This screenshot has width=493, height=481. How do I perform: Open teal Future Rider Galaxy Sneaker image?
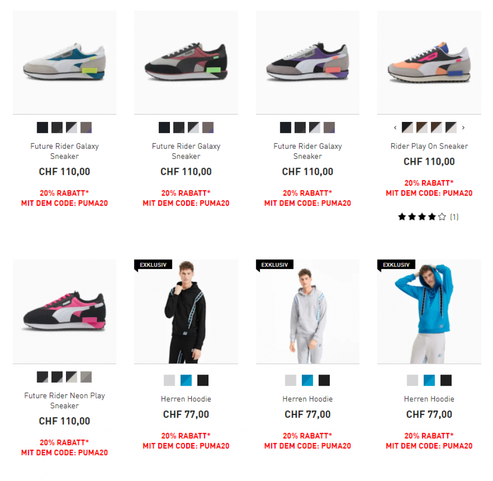[65, 62]
